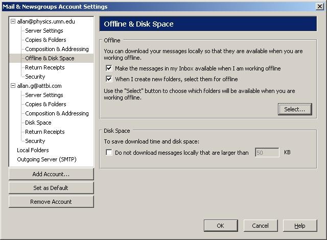Uncheck select new folders for offline

click(109, 79)
